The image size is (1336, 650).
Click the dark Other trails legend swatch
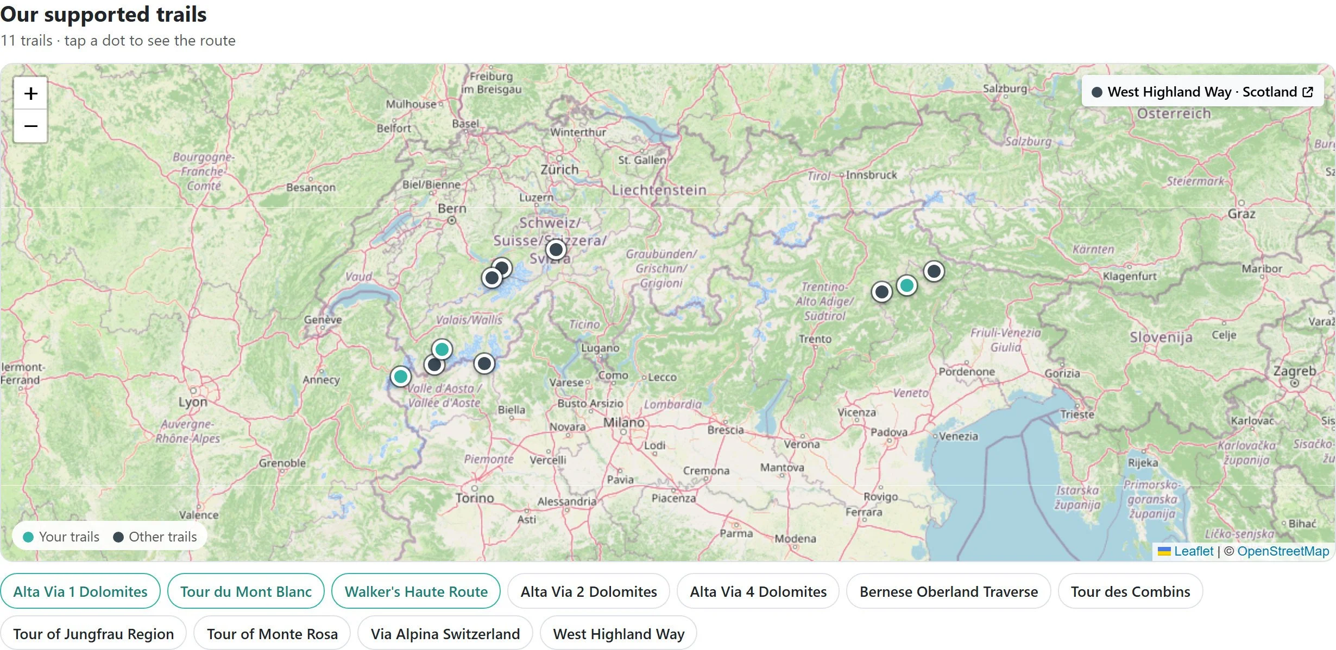point(118,537)
